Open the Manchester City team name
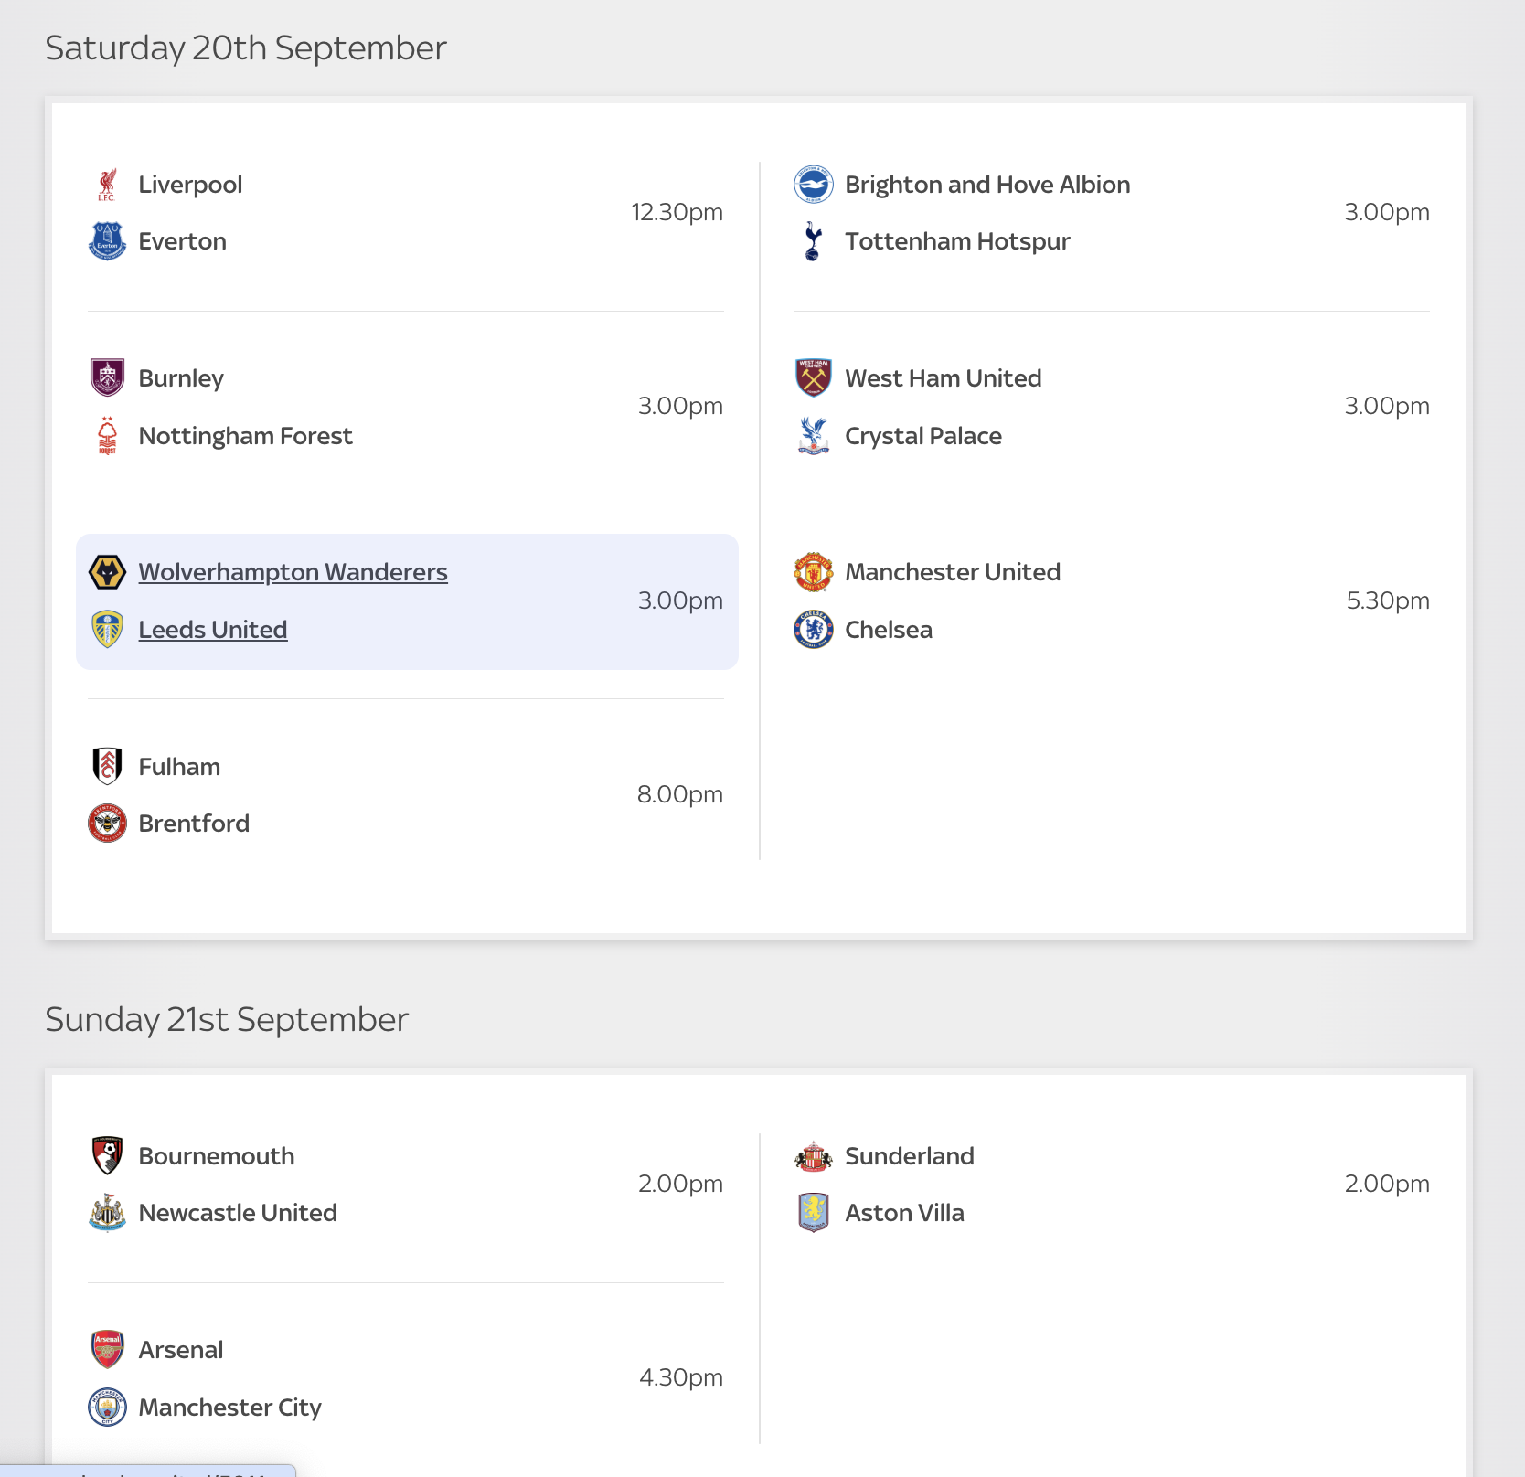 229,1408
